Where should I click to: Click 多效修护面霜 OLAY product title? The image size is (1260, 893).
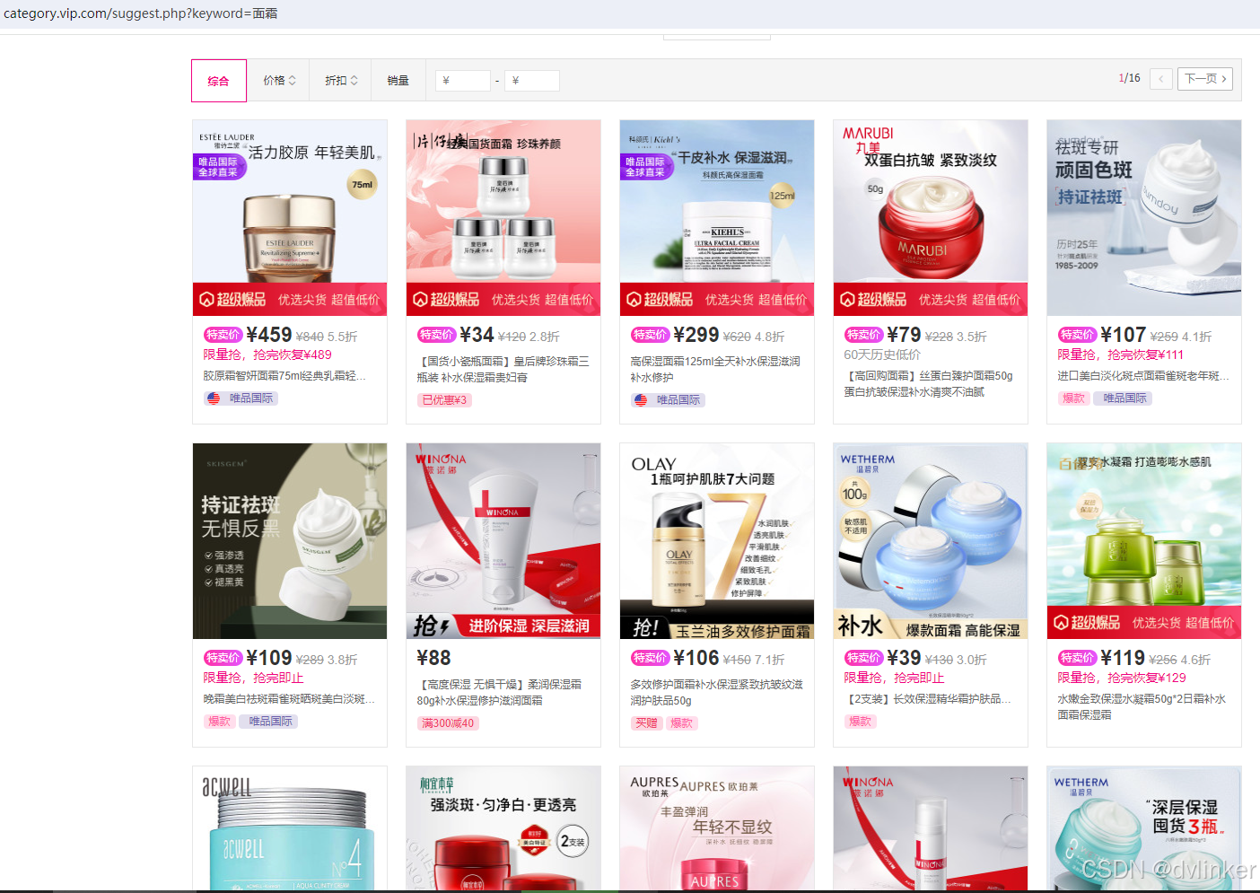click(716, 692)
